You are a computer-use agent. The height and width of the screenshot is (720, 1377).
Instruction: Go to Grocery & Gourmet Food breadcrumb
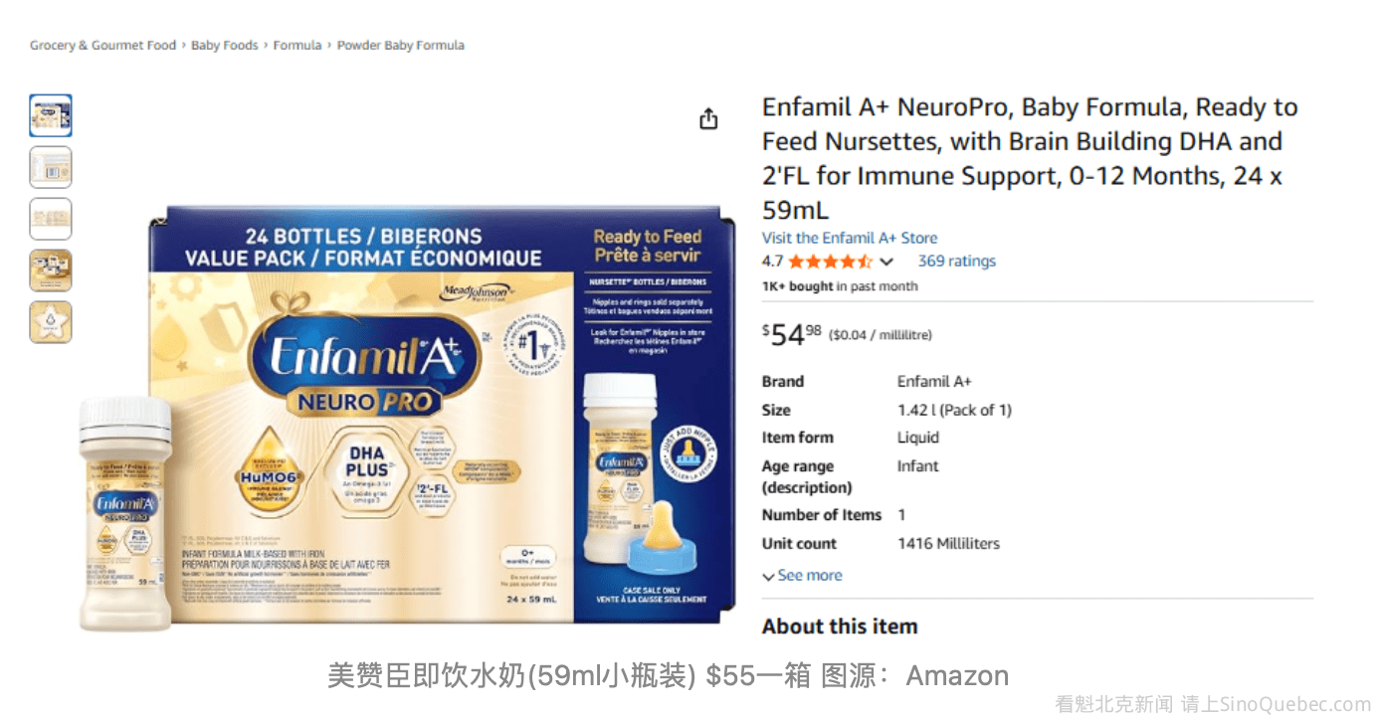pos(102,45)
